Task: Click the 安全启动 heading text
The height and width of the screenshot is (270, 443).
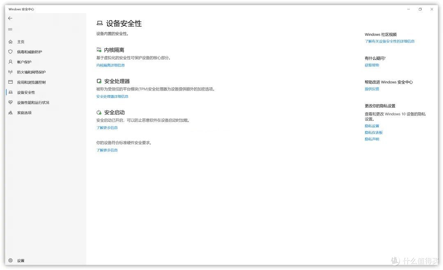Action: (114, 113)
